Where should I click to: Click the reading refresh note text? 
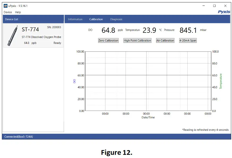pos(205,130)
